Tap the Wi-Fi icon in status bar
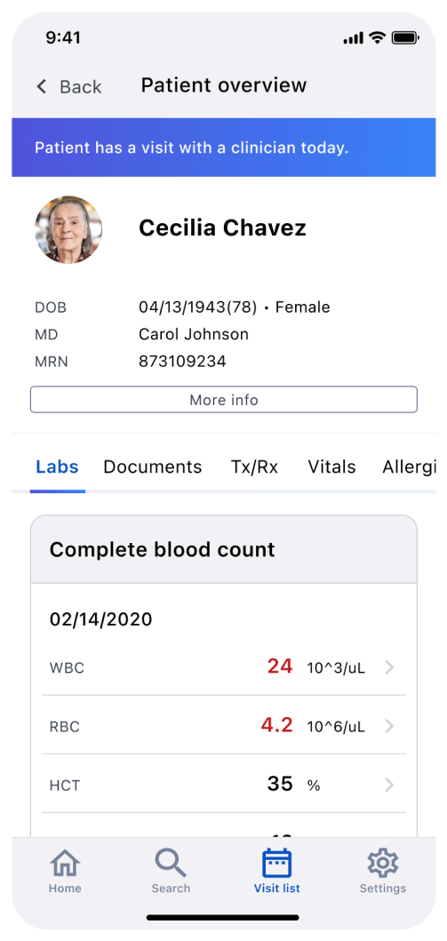 tap(378, 38)
